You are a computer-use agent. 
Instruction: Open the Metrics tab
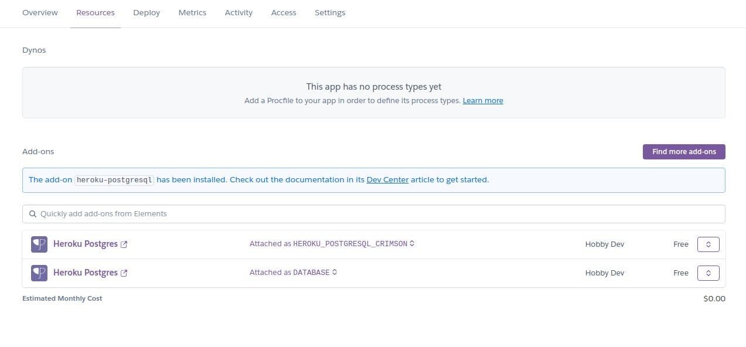(x=192, y=12)
